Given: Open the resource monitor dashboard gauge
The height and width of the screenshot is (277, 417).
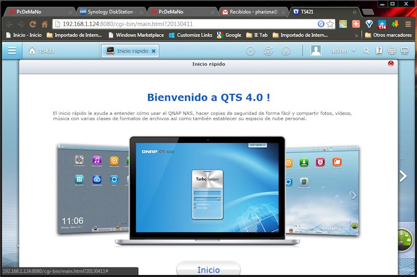Looking at the screenshot, I should click(x=405, y=239).
